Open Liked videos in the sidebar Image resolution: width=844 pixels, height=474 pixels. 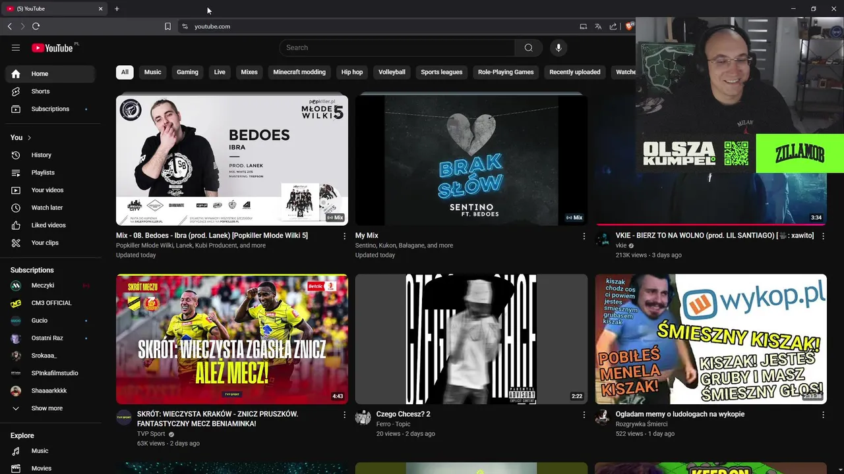coord(50,225)
